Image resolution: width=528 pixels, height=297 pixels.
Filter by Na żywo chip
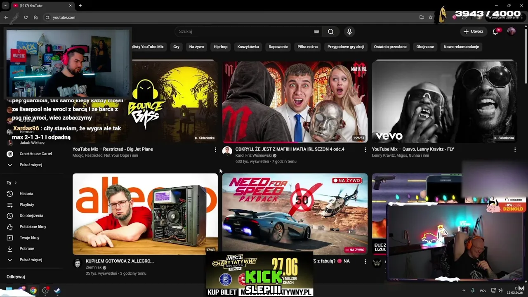196,47
